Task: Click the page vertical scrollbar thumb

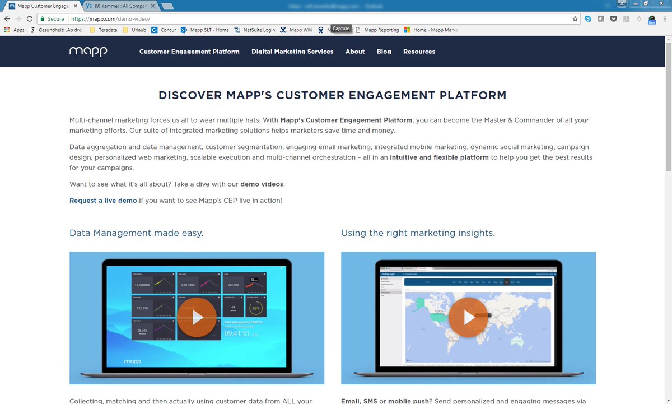Action: (668, 106)
